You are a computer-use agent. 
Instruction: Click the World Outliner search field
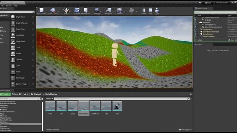216,12
